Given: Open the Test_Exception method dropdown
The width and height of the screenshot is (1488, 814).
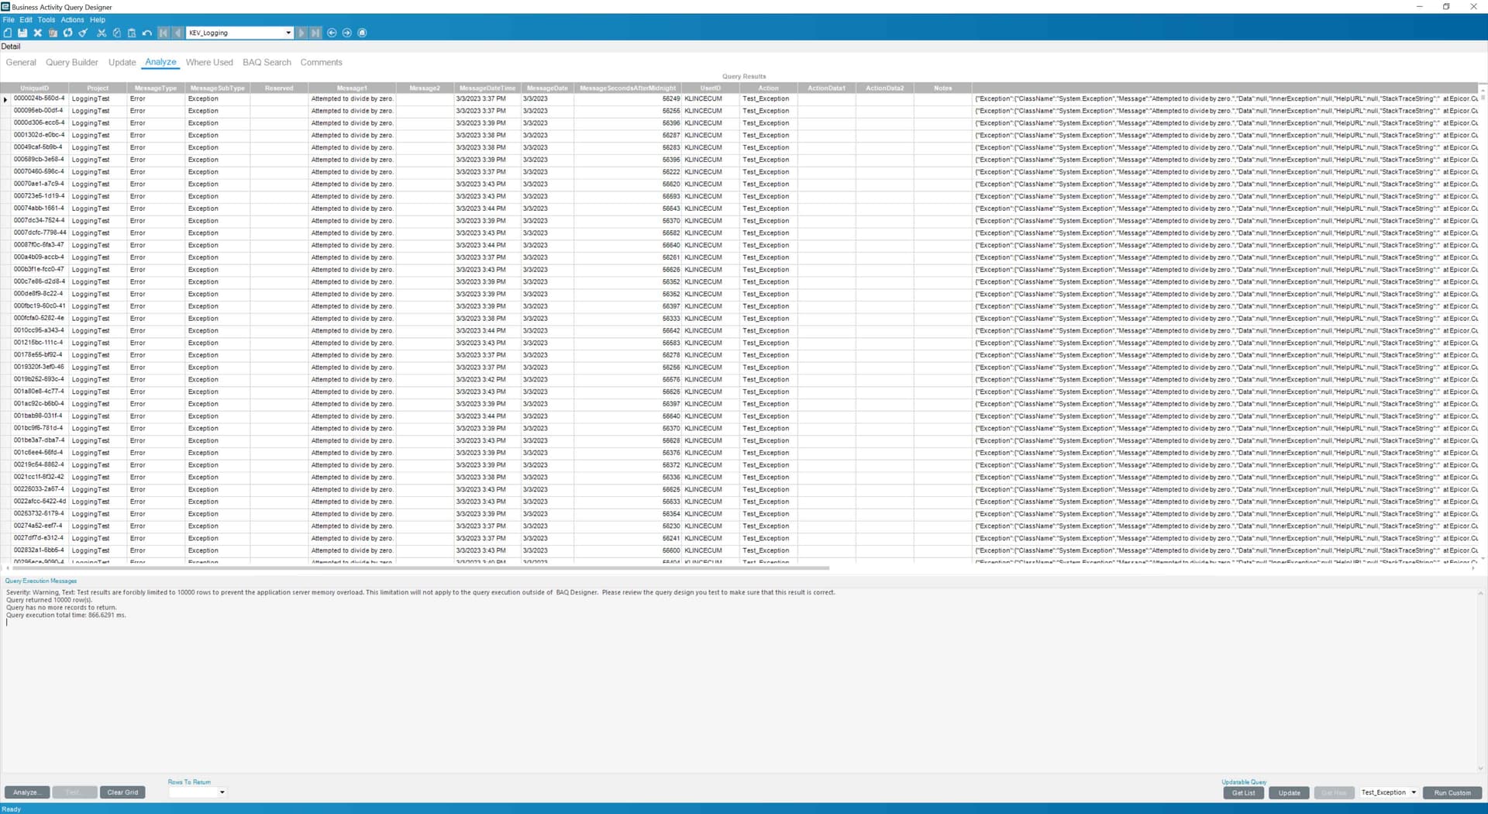Looking at the screenshot, I should coord(1412,792).
